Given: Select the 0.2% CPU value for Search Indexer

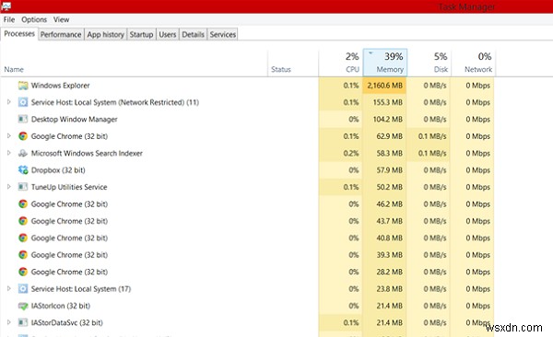Looking at the screenshot, I should click(x=351, y=153).
